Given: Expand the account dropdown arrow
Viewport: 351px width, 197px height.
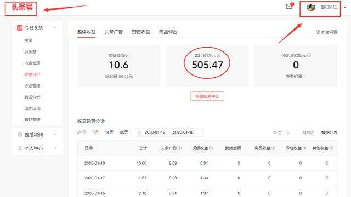Looking at the screenshot, I should coord(345,7).
